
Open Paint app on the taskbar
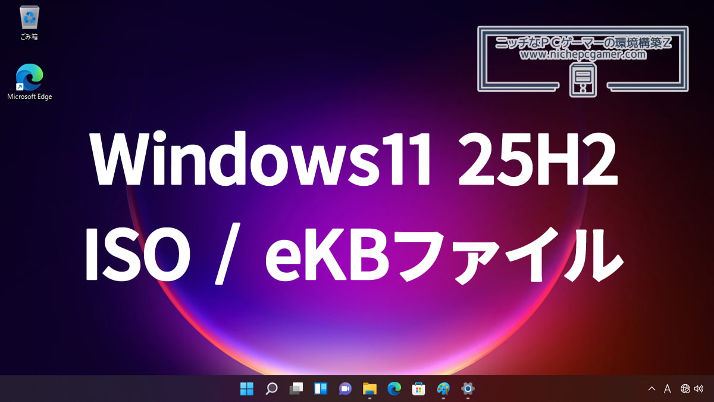(443, 389)
